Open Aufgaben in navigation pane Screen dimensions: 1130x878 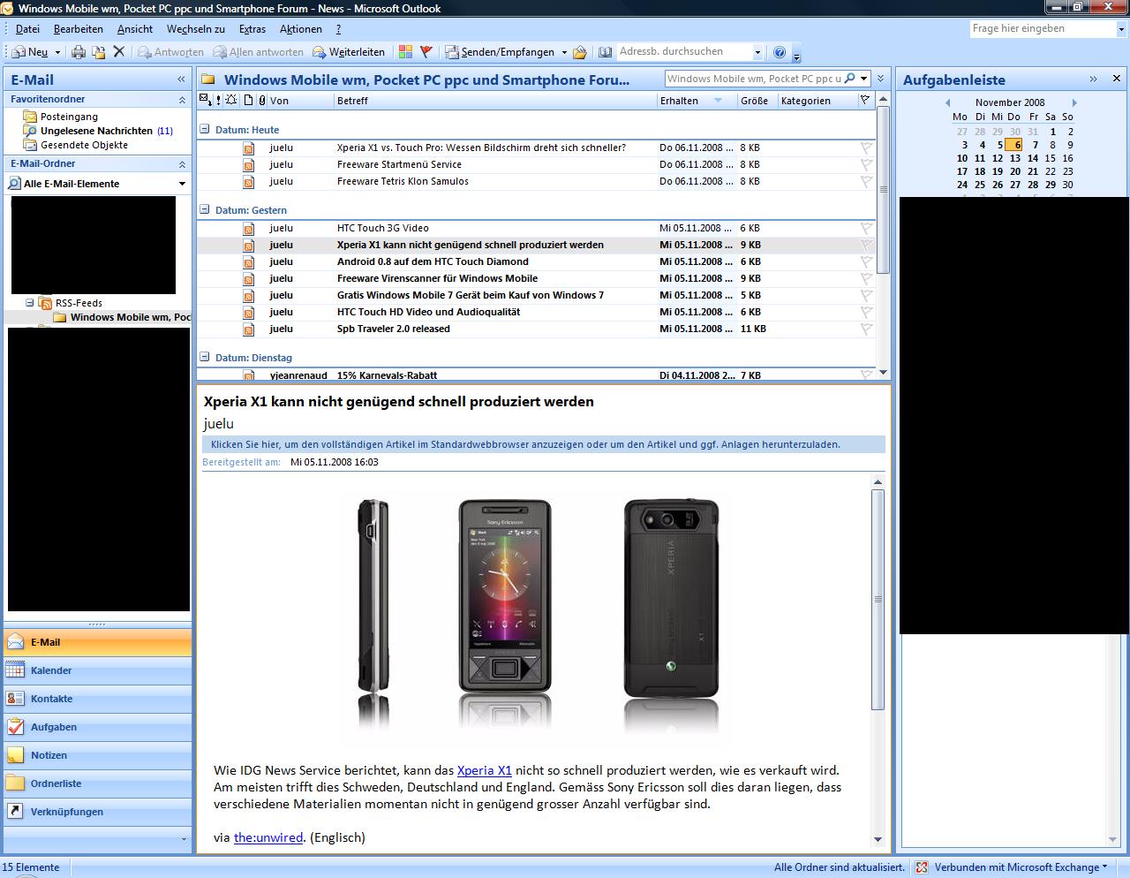pyautogui.click(x=97, y=727)
